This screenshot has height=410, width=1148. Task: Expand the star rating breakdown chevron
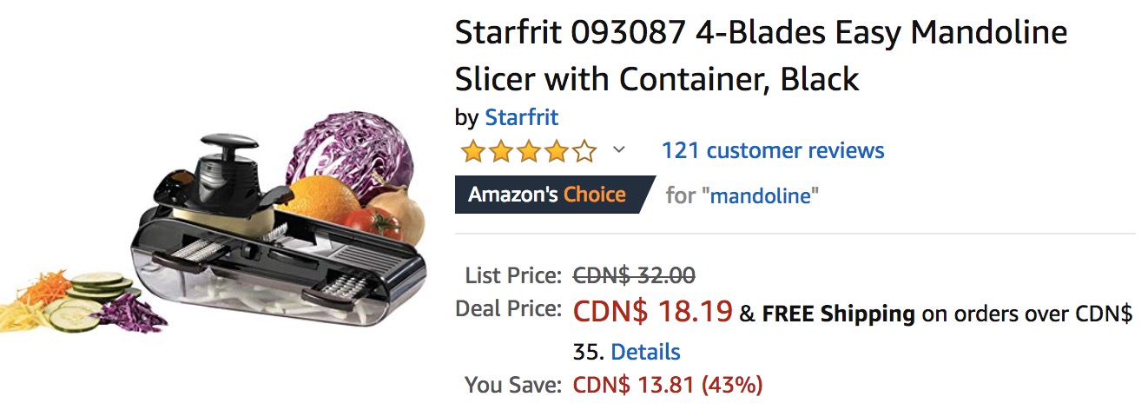pos(618,150)
